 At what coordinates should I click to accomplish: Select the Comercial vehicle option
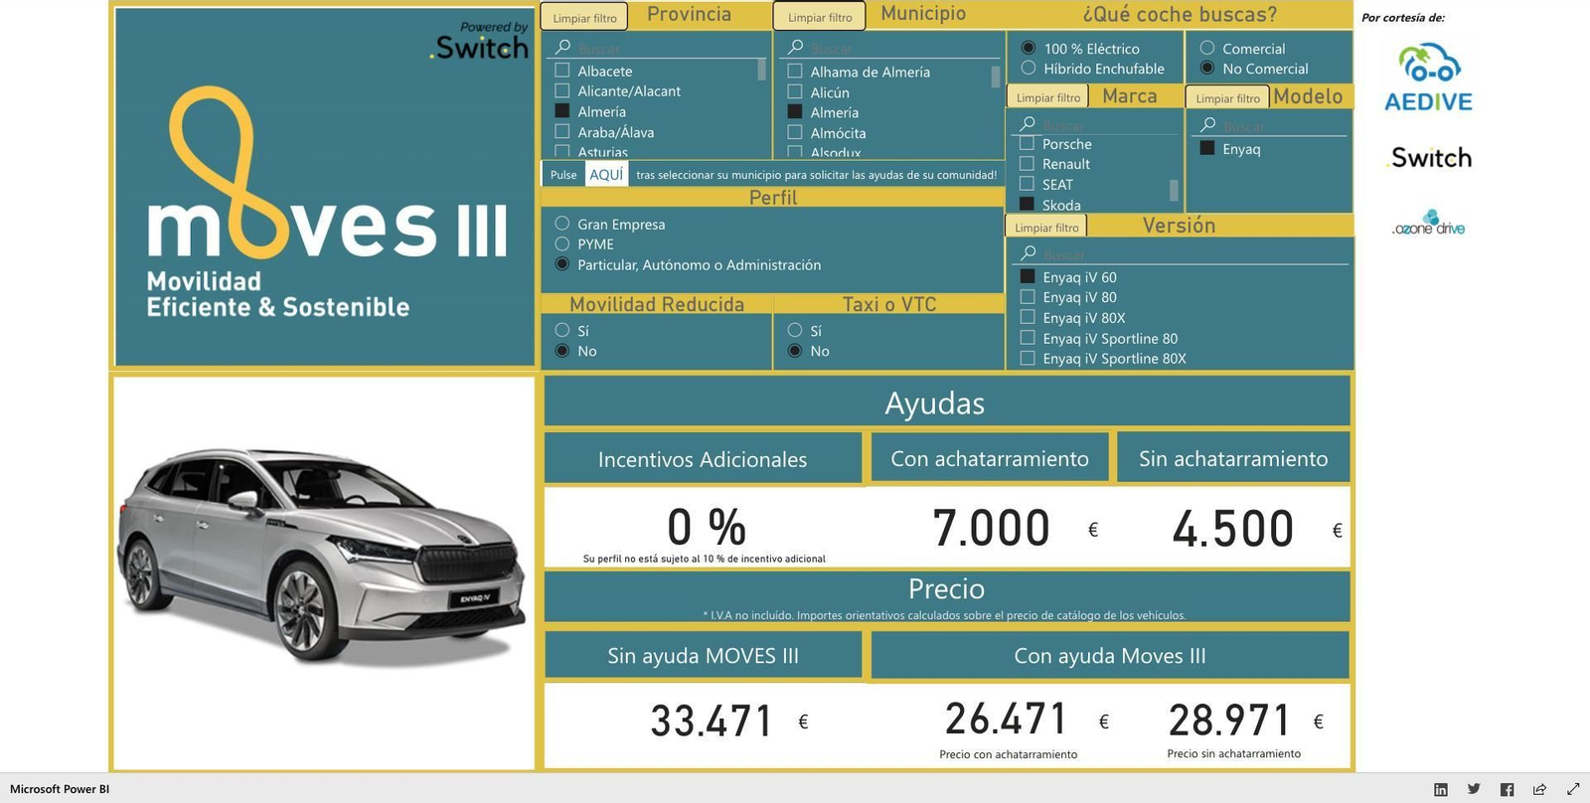click(1207, 48)
